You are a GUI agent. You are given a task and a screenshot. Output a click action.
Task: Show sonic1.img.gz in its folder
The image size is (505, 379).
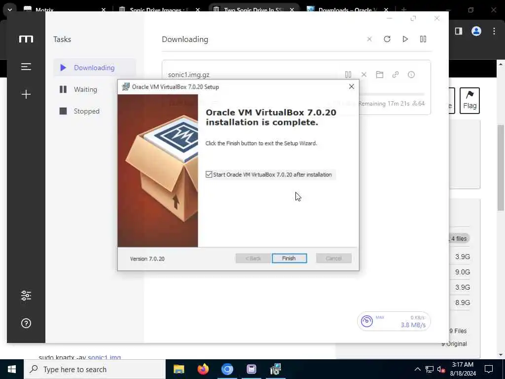coord(380,75)
